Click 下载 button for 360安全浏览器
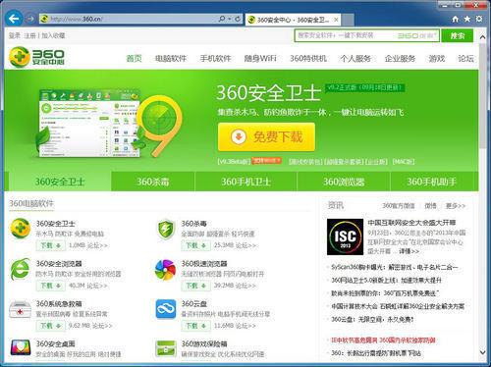This screenshot has height=367, width=491. coord(50,286)
